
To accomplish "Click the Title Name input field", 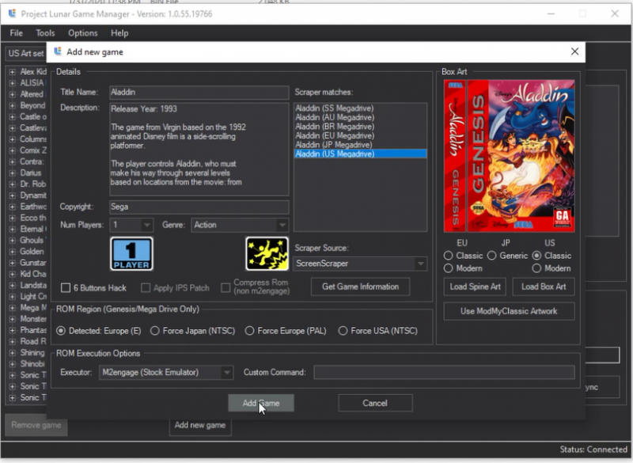I will coord(199,93).
